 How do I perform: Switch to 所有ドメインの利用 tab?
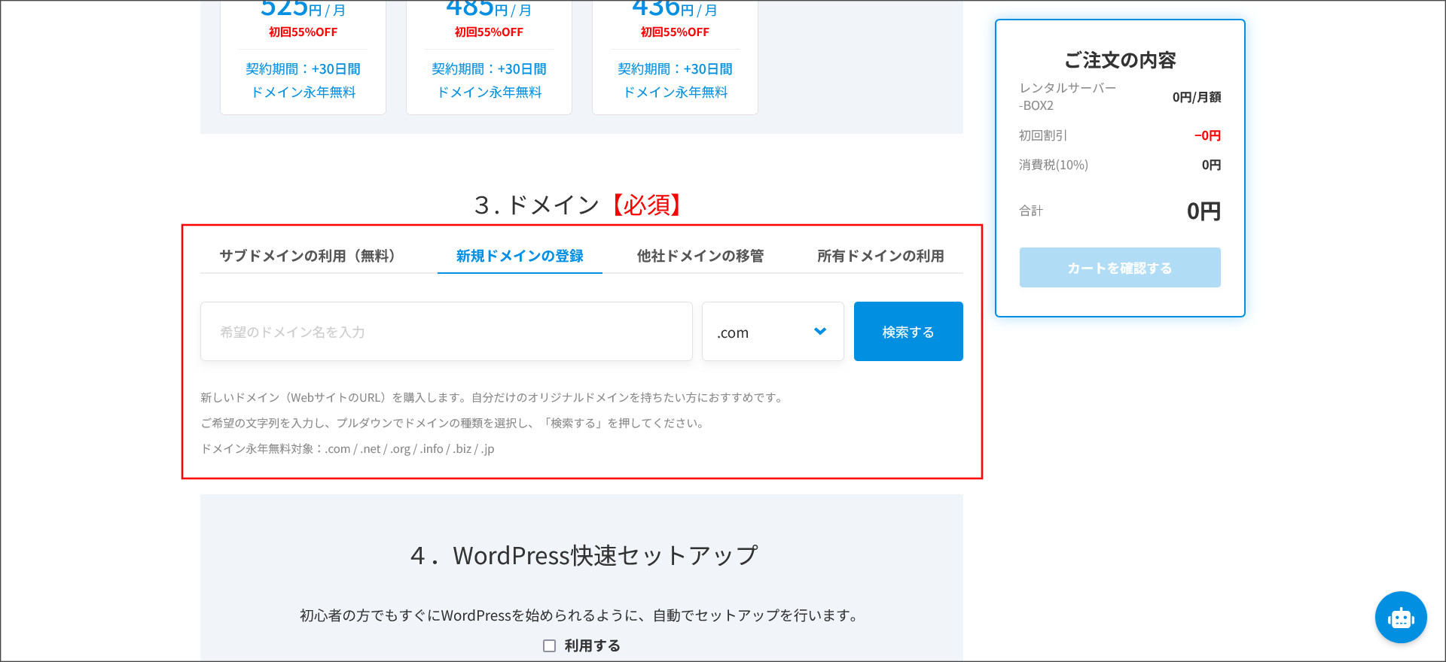(x=880, y=256)
